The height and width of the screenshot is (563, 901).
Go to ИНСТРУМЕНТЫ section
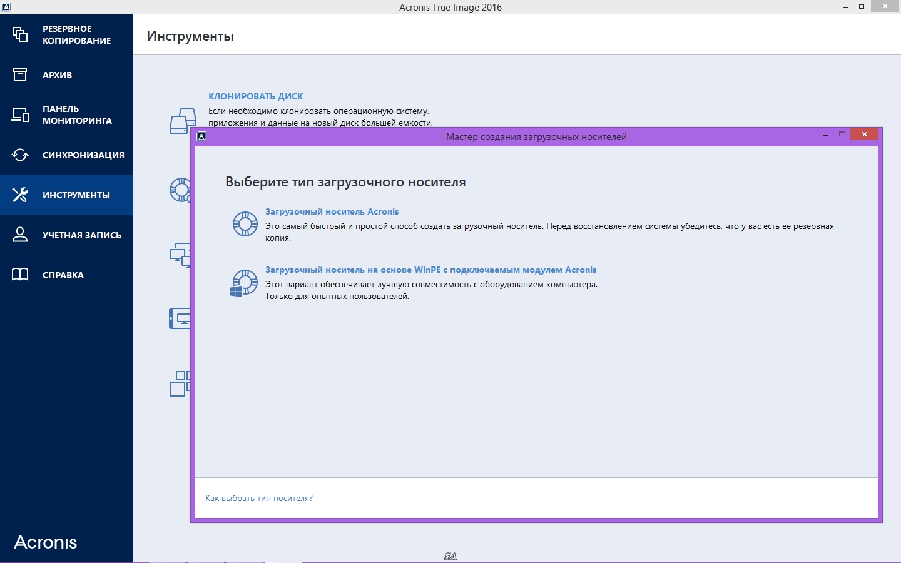click(x=76, y=195)
